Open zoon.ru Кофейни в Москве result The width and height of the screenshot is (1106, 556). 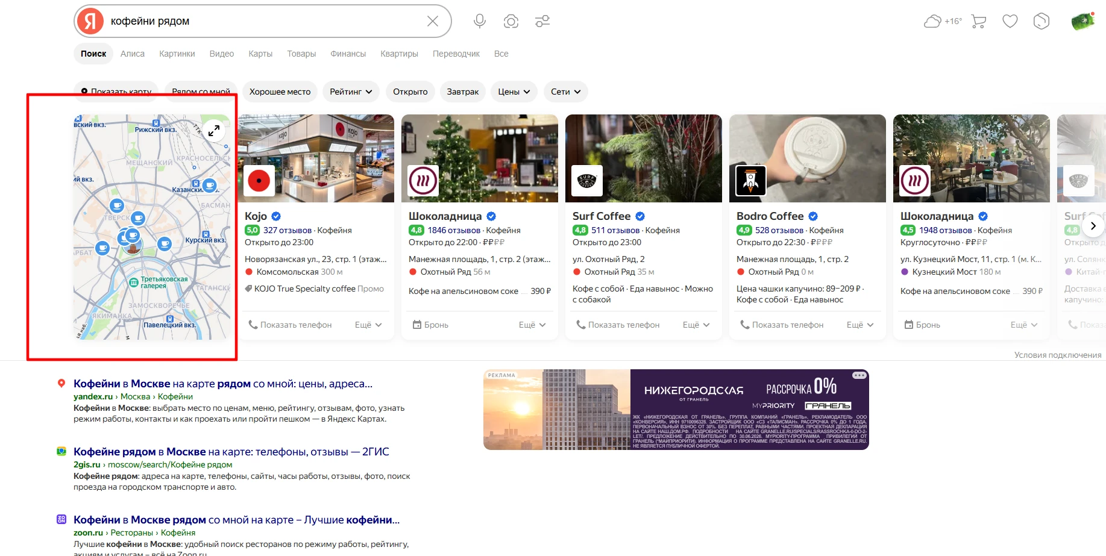click(x=236, y=519)
